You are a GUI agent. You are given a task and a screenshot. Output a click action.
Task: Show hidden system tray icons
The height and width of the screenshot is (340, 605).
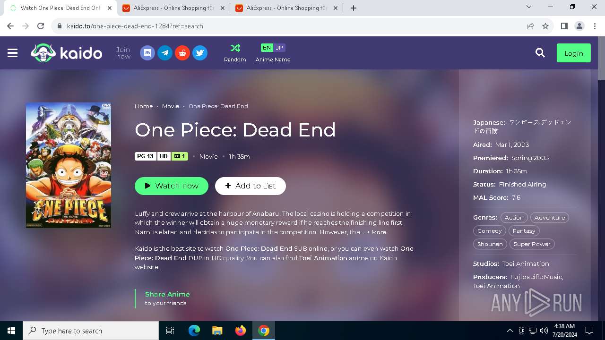click(x=510, y=331)
